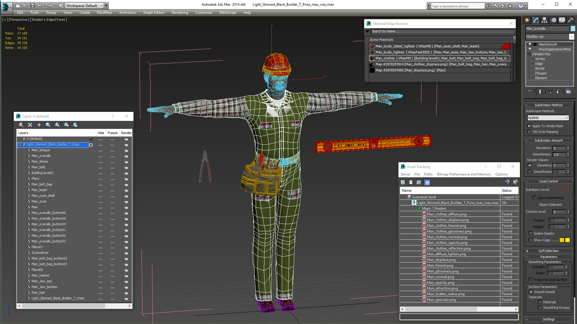This screenshot has height=324, width=577.
Task: Click the Status column header in Asset Tracking
Action: (509, 190)
